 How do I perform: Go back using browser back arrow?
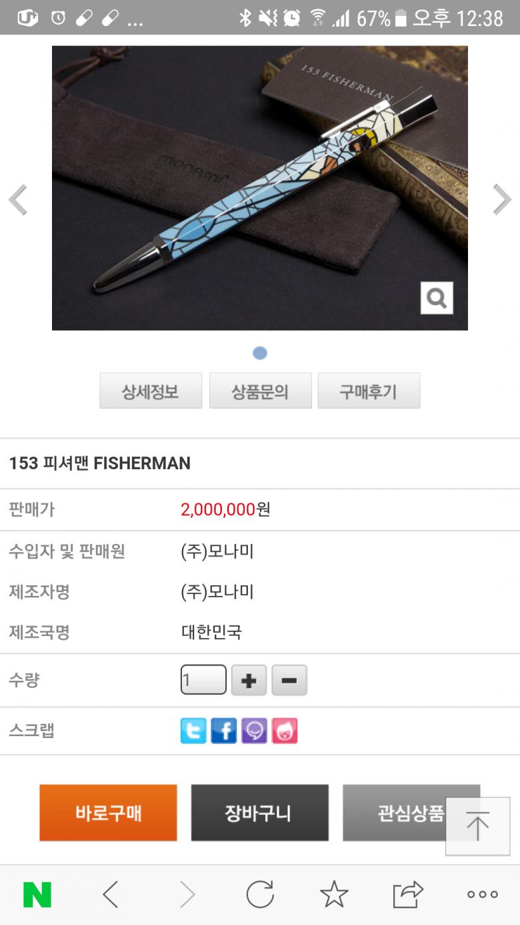click(111, 894)
